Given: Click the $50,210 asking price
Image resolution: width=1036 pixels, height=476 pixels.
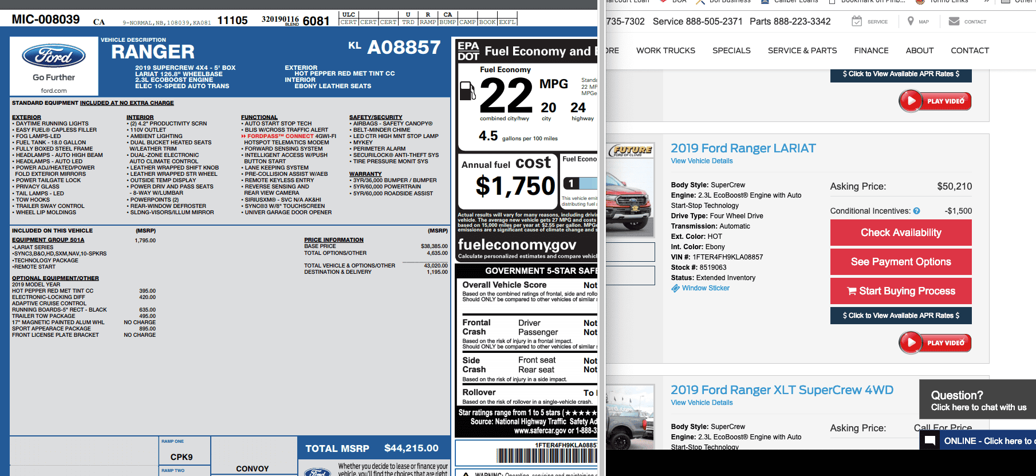Looking at the screenshot, I should coord(954,187).
